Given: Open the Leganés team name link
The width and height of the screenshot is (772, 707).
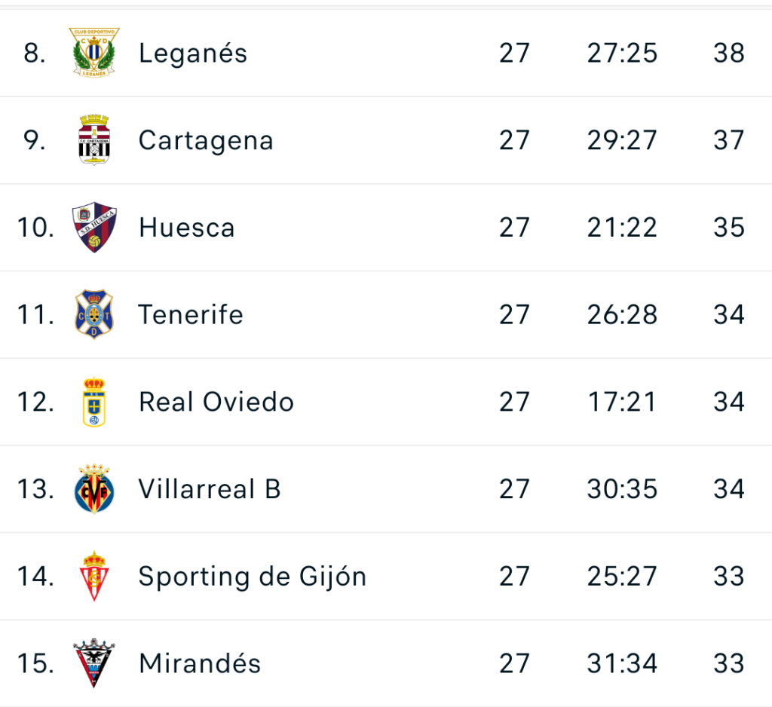Looking at the screenshot, I should [x=193, y=54].
